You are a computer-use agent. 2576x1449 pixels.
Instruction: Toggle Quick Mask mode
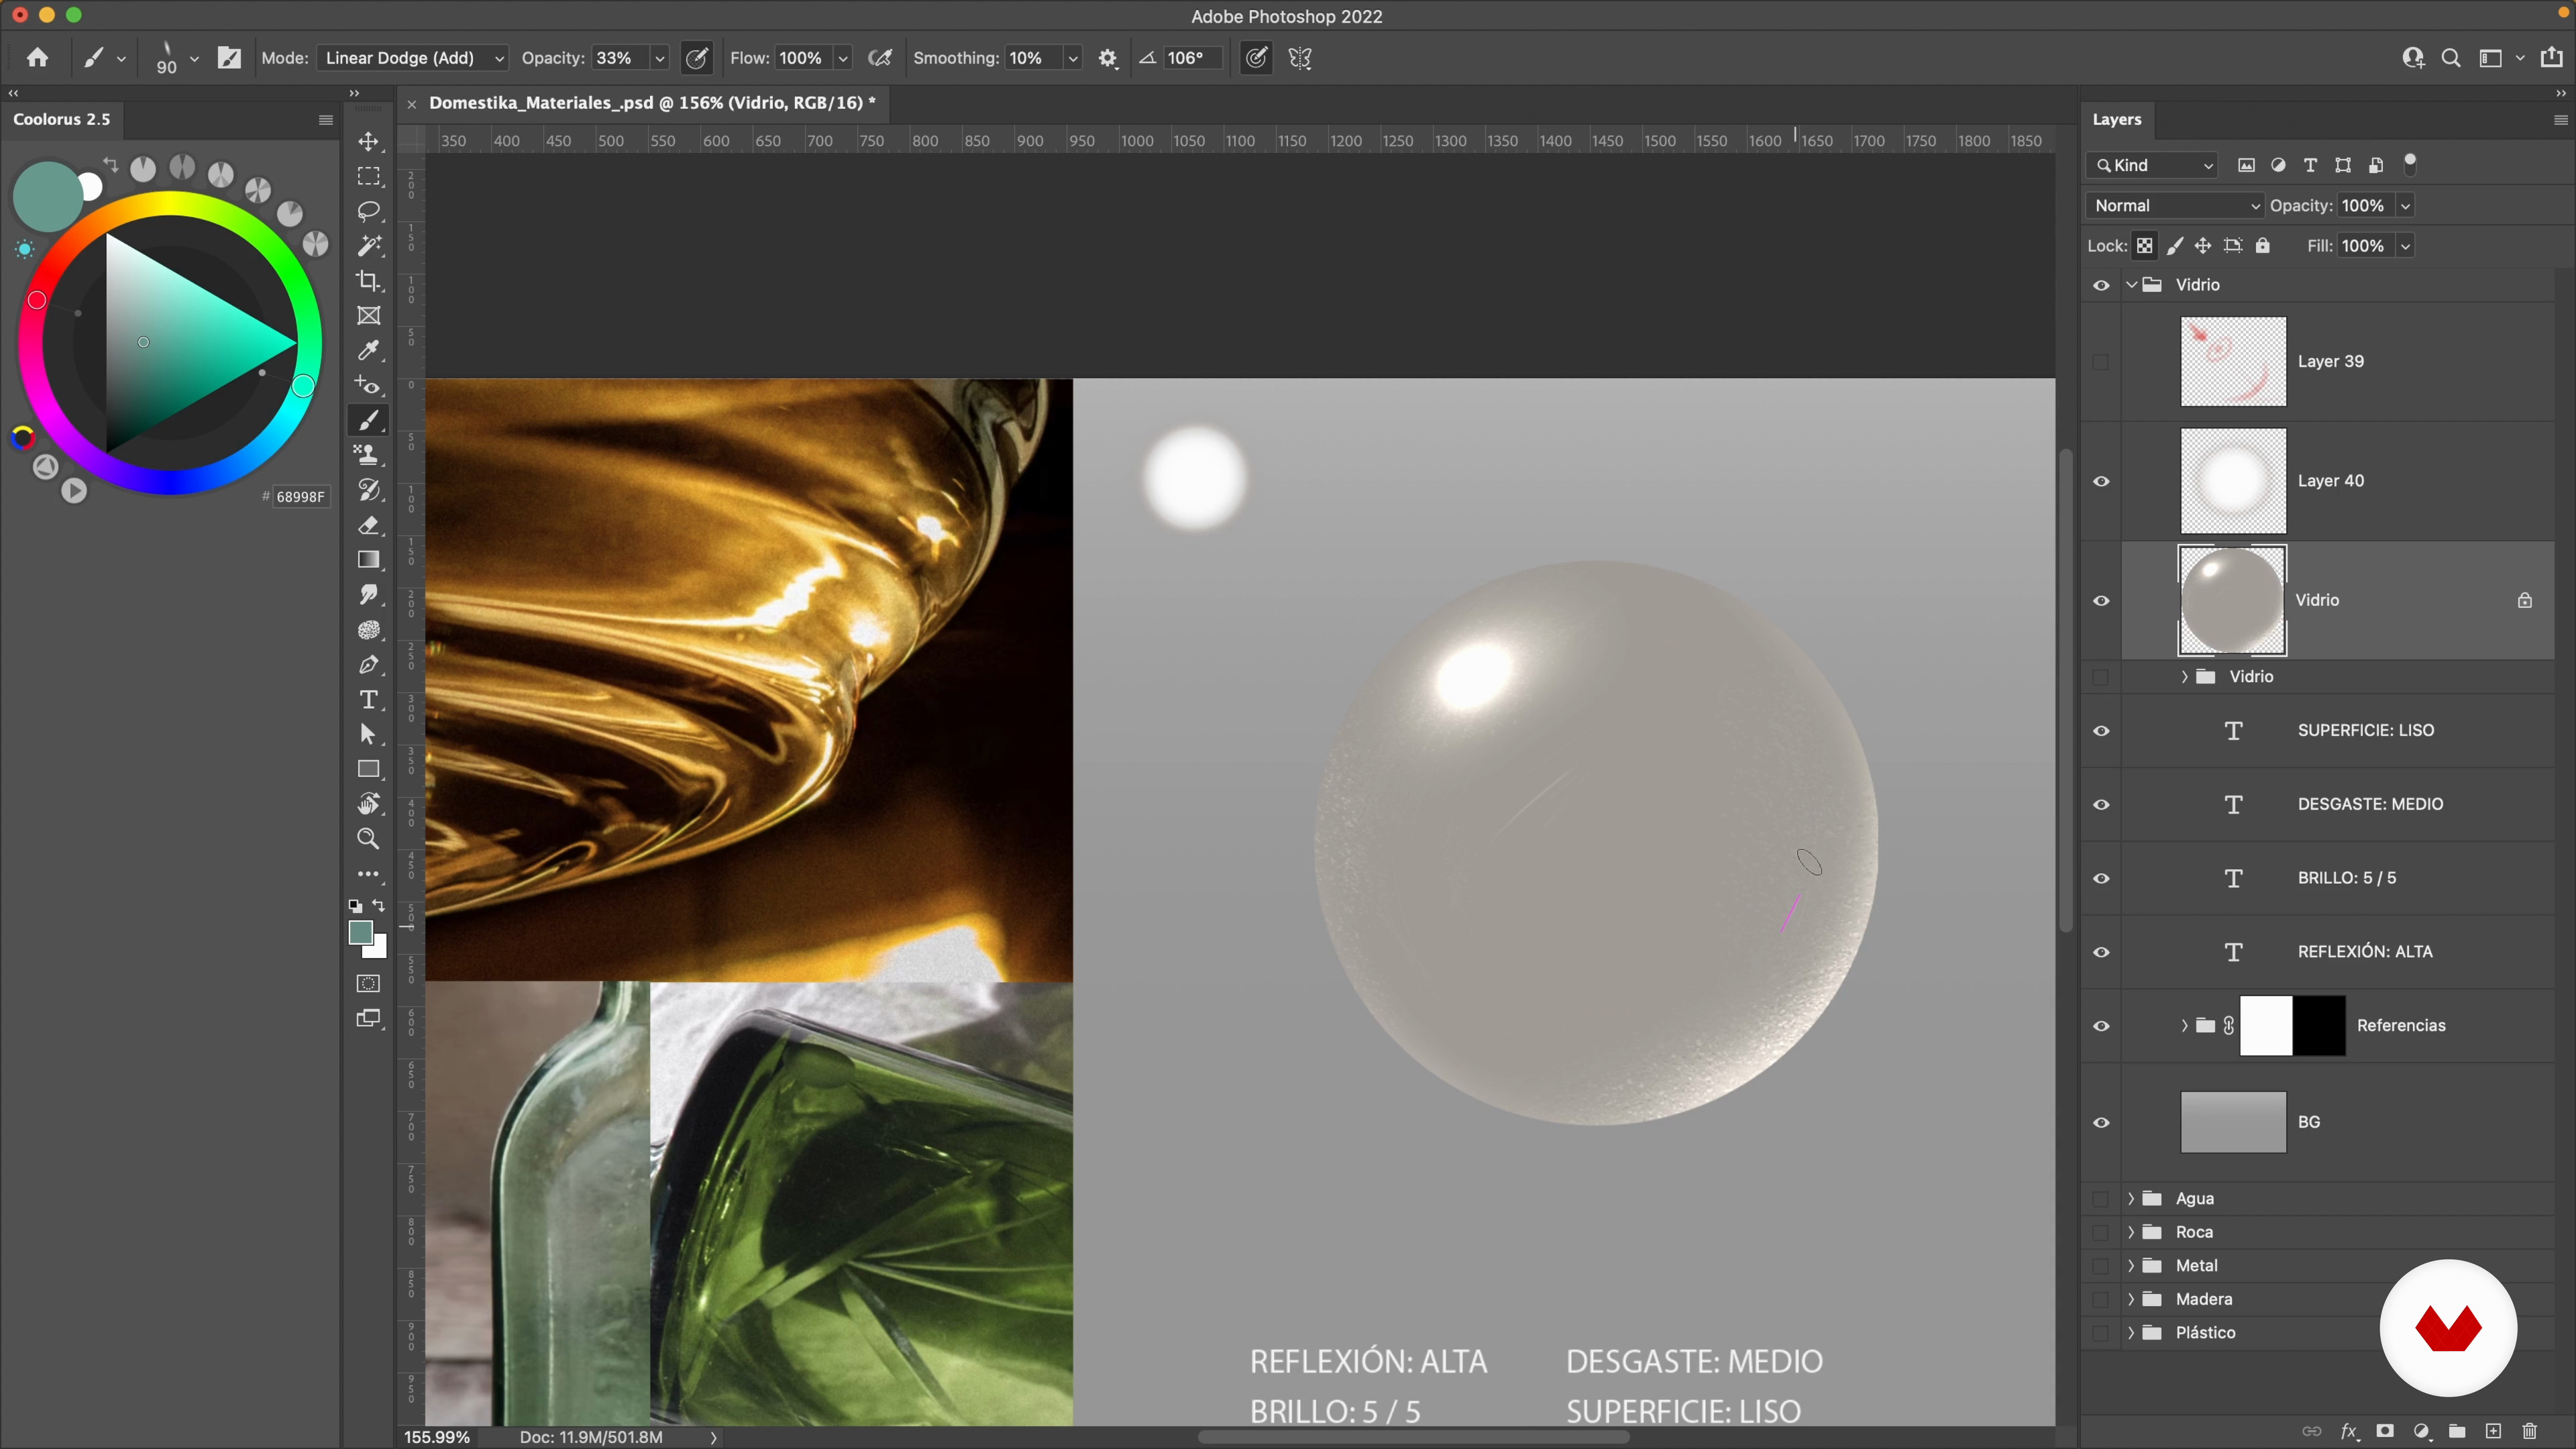pos(369,984)
